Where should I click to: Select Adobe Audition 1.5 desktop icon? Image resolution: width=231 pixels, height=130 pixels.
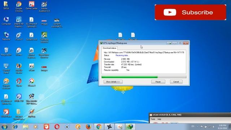[x=44, y=6]
